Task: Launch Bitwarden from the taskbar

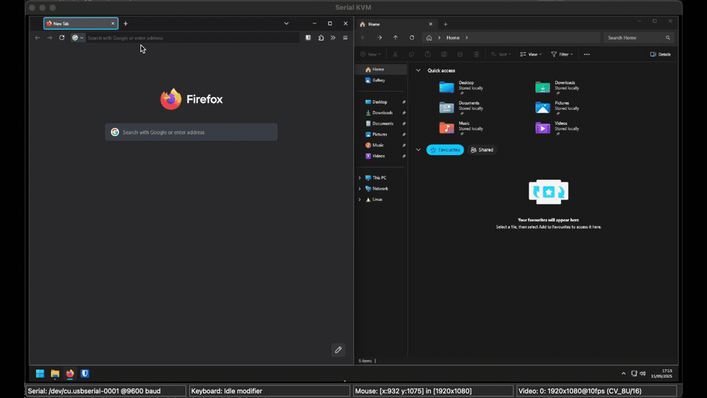Action: (x=84, y=374)
